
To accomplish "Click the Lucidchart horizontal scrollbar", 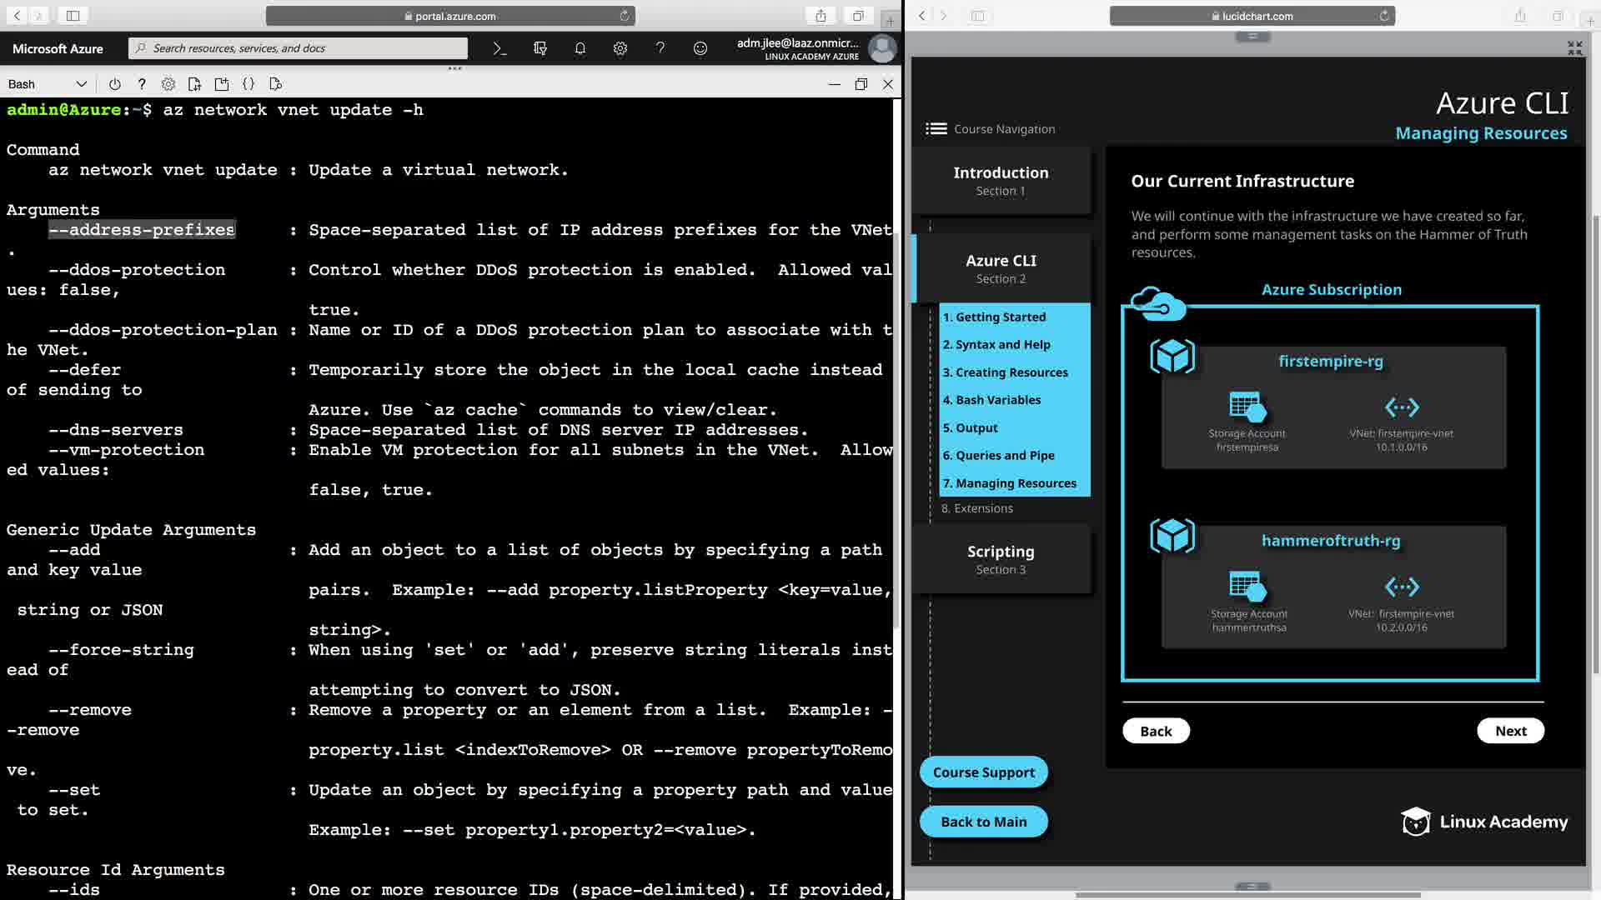I will 1247,895.
